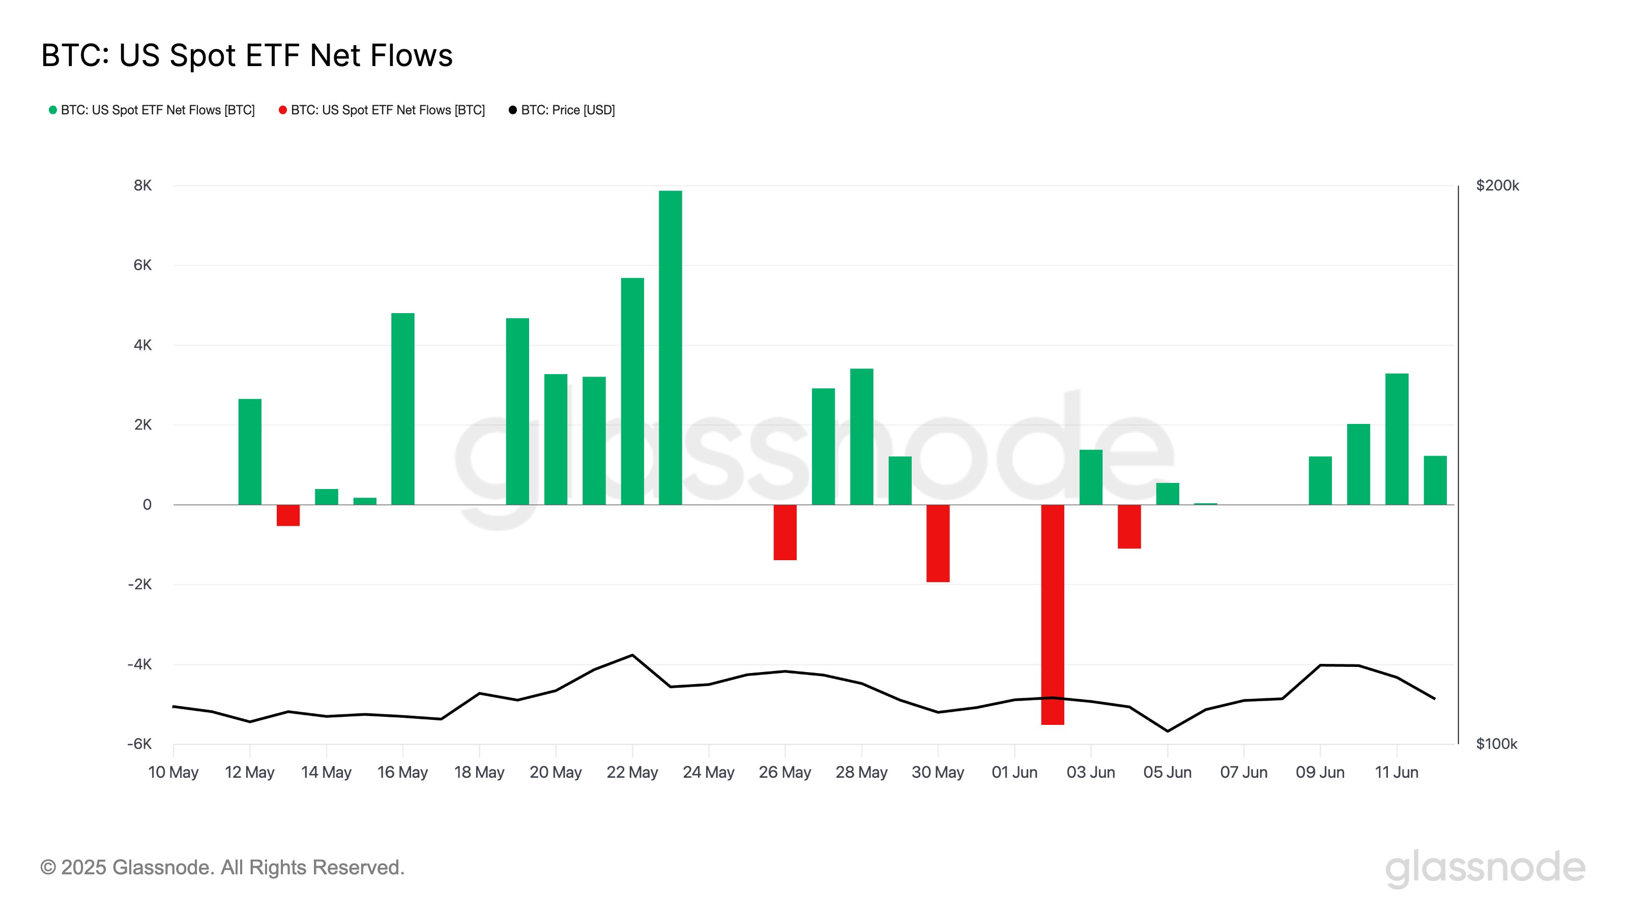Click the chart title BTC: US Spot ETF Net Flows

(247, 55)
